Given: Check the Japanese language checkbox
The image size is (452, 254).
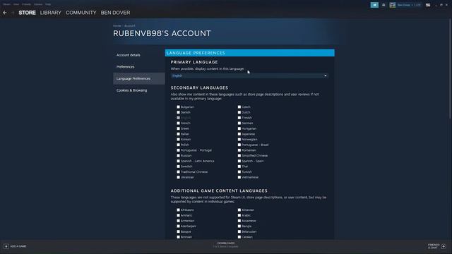Looking at the screenshot, I should [x=239, y=134].
